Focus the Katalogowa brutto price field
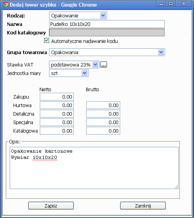Viewport: 194px width, 218px height. coord(103,131)
